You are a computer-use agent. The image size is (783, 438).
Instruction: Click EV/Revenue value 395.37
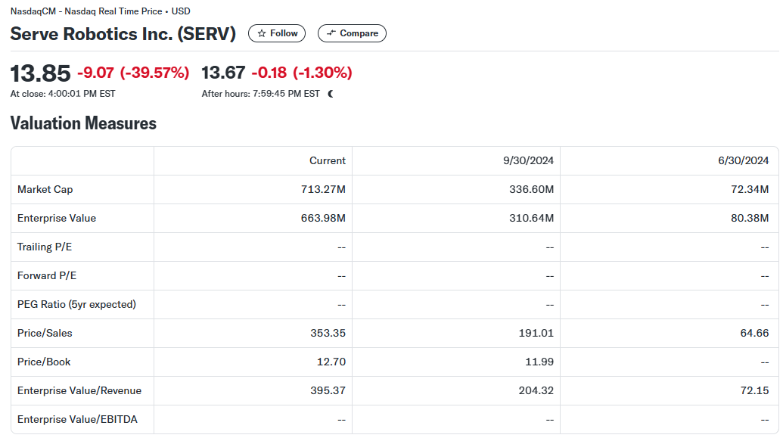click(x=328, y=390)
